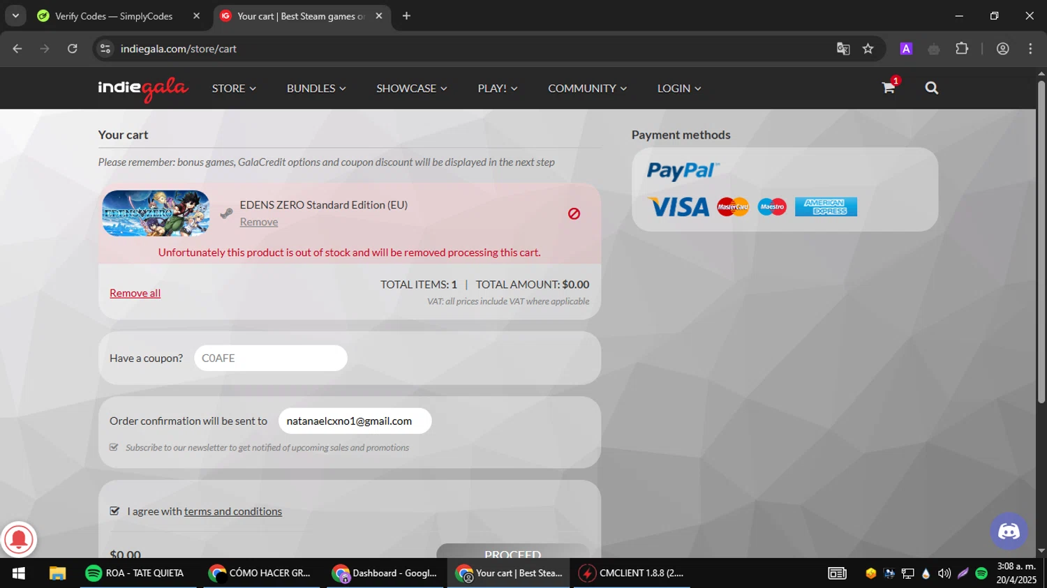Toggle the terms agreement checkbox
The width and height of the screenshot is (1047, 588).
(114, 511)
